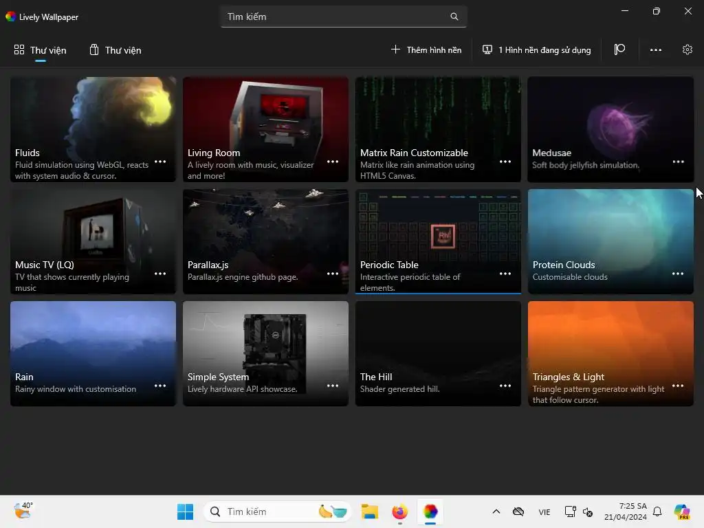Select the Medusae jellyfish thumbnail
This screenshot has width=704, height=528.
point(610,129)
